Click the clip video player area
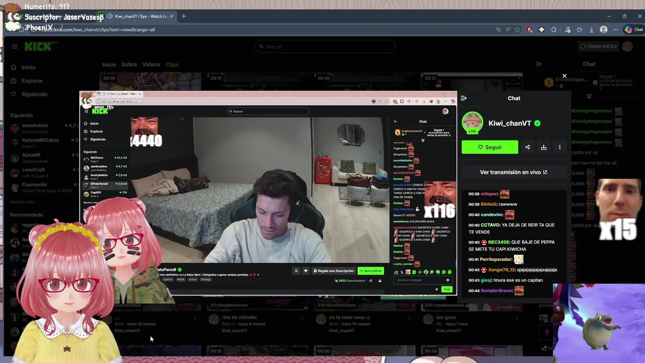 point(268,193)
